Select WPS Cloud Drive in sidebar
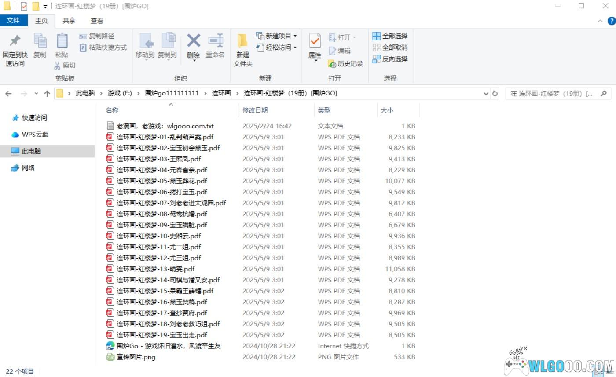 click(35, 135)
